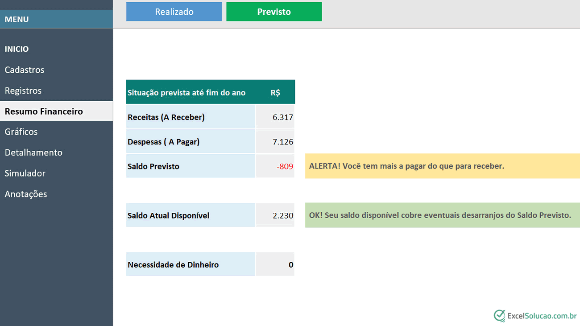The height and width of the screenshot is (326, 580).
Task: Select the Saldo Atual Disponível label
Action: click(191, 215)
